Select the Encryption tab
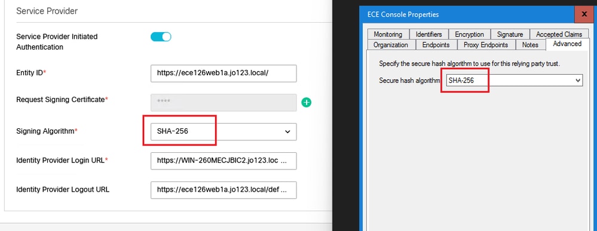Screen dimensions: 597x231 pos(470,34)
